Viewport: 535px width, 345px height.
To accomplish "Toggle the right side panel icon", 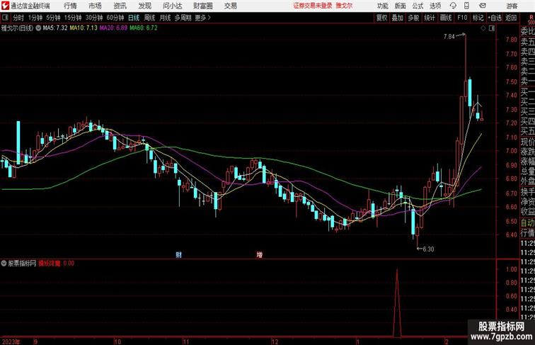I will (x=491, y=28).
